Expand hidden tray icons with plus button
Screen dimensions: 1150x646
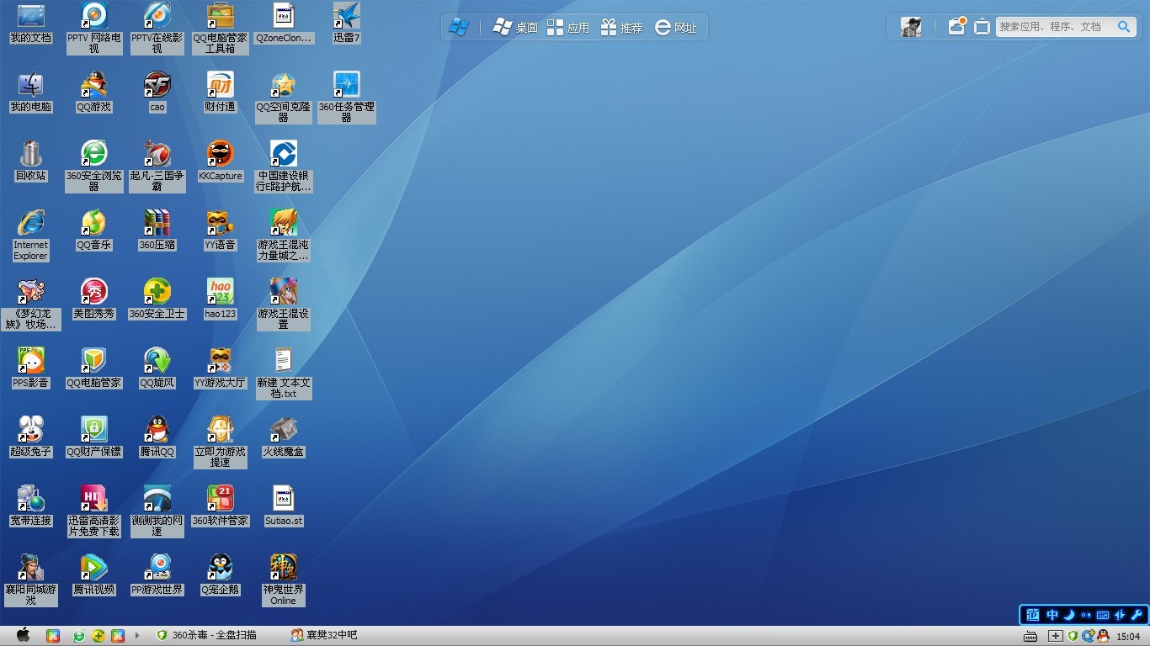click(1055, 637)
